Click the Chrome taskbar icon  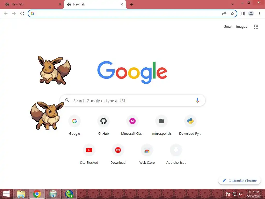click(x=37, y=194)
